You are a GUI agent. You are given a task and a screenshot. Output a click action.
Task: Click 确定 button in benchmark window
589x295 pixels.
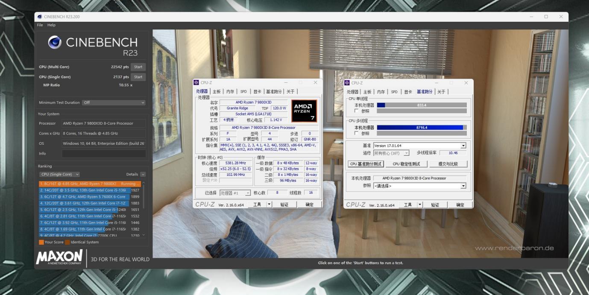coord(460,204)
